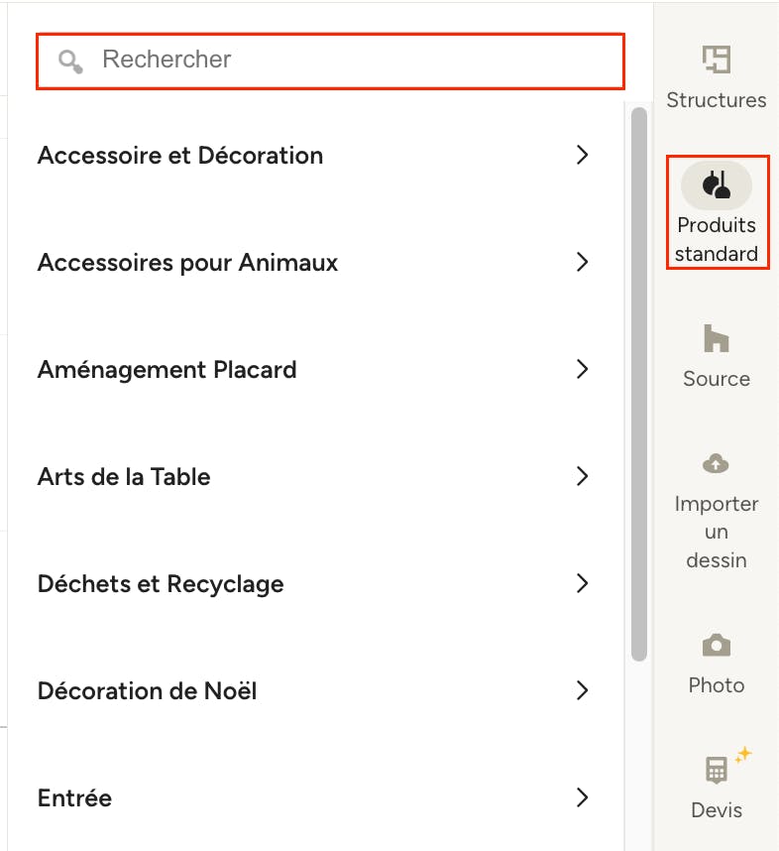Open the Décoration de Noël category

(313, 690)
